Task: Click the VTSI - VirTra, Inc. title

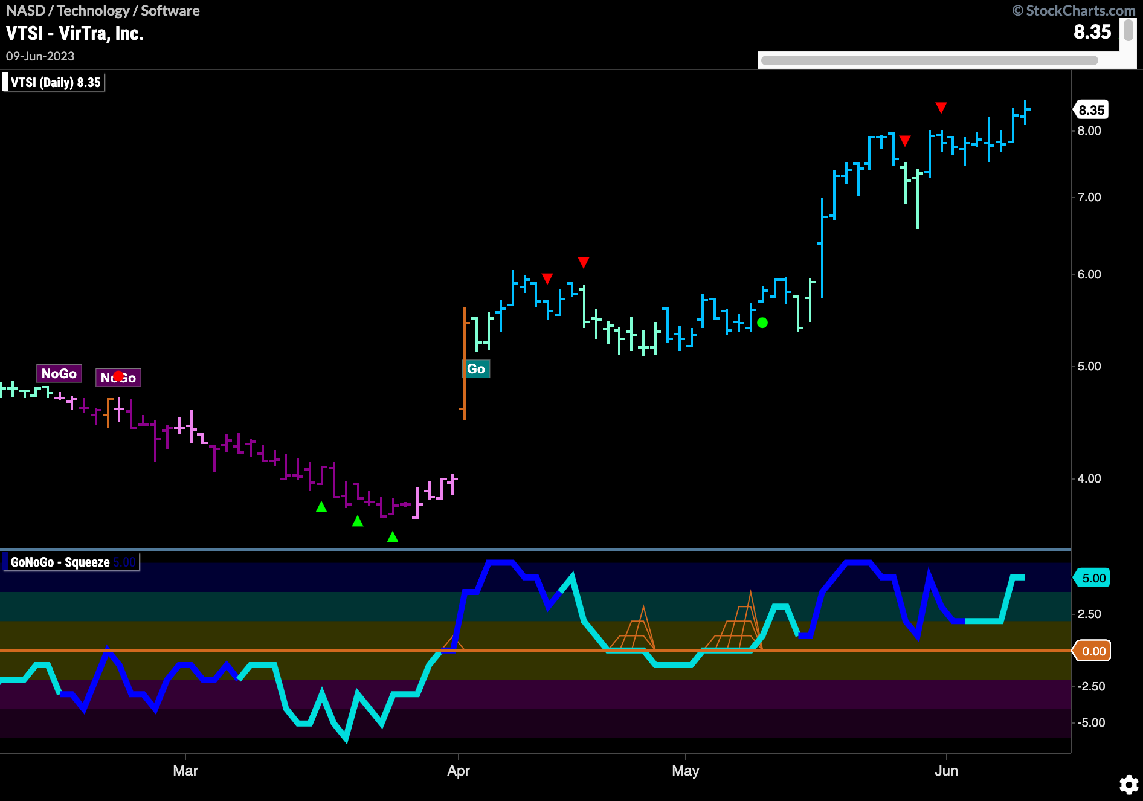Action: (75, 33)
